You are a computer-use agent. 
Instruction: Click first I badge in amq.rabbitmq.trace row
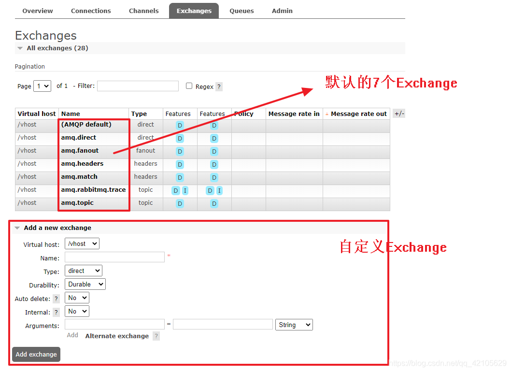pos(185,191)
